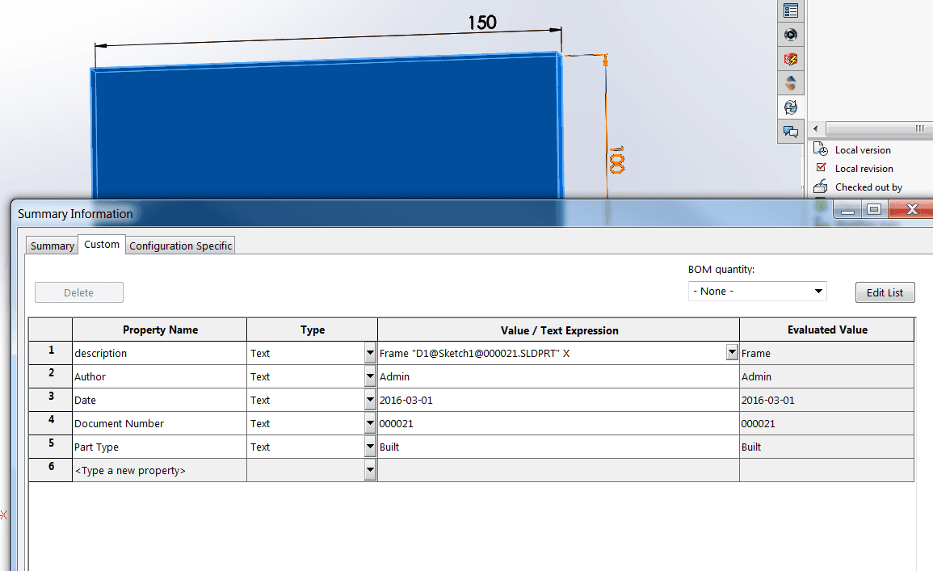This screenshot has width=933, height=571.
Task: Open the description value expression dropdown arrow
Action: [x=732, y=353]
